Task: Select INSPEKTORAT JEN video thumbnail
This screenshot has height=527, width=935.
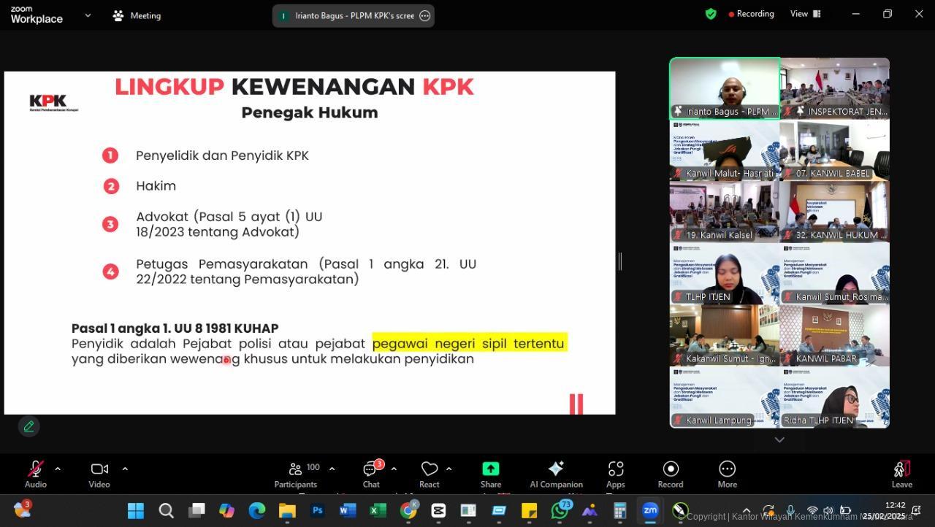Action: coord(835,88)
